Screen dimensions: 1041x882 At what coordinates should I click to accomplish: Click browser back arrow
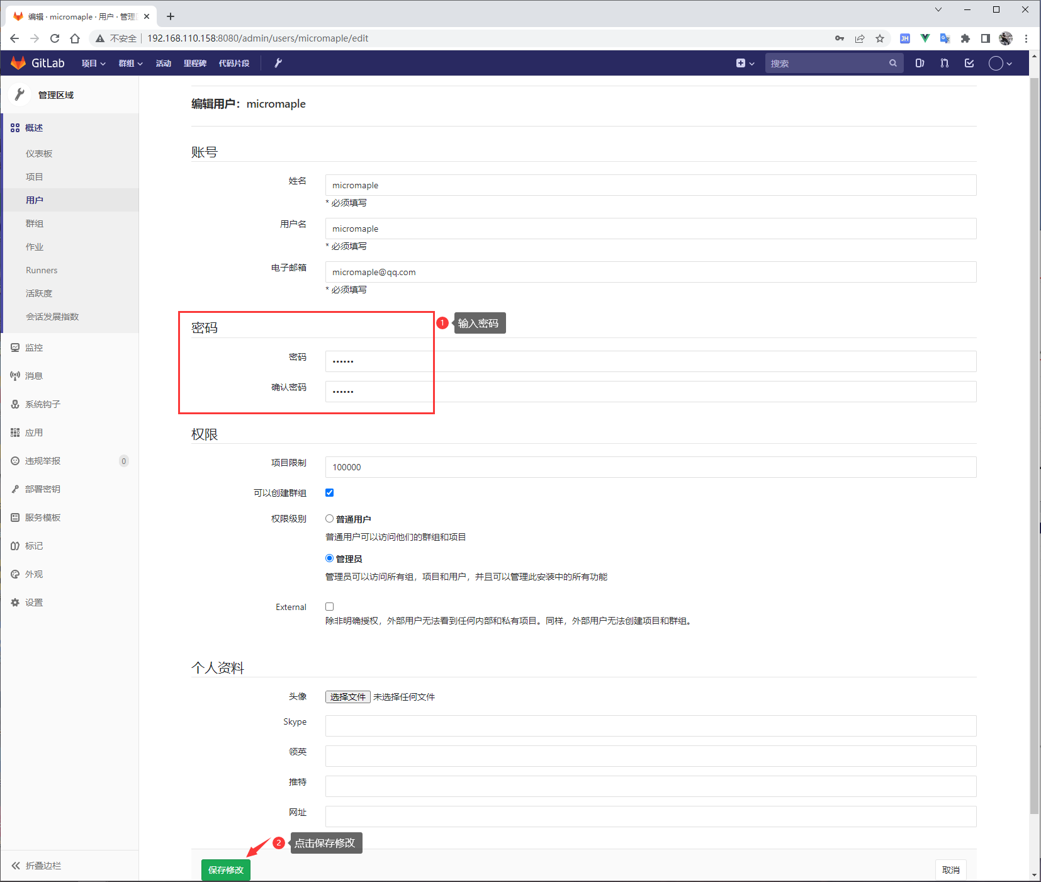[14, 38]
